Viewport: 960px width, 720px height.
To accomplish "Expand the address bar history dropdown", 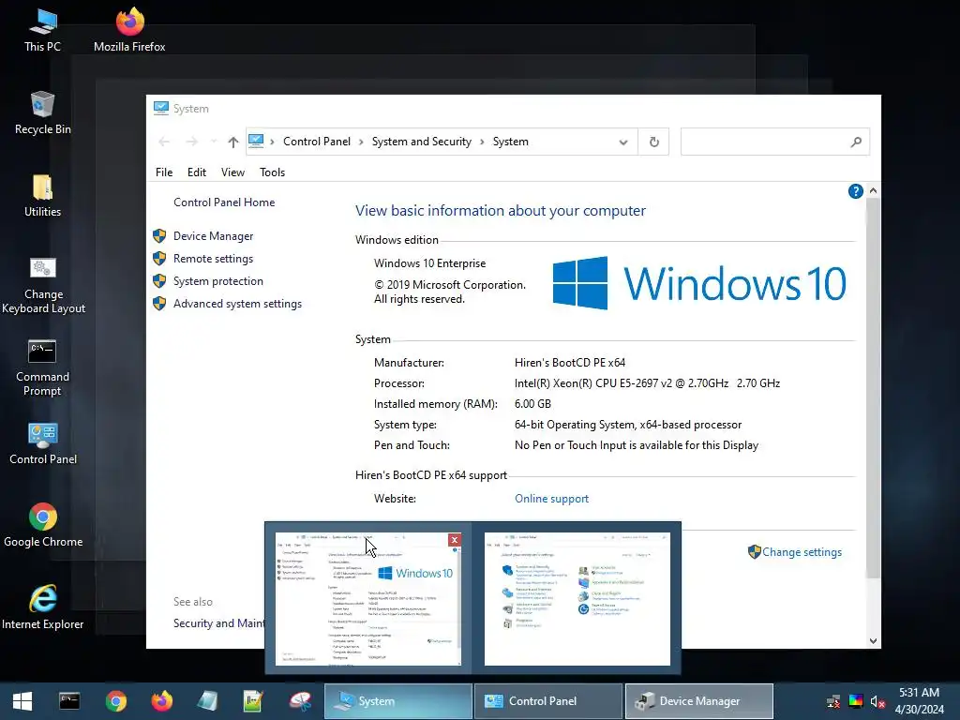I will tap(623, 142).
